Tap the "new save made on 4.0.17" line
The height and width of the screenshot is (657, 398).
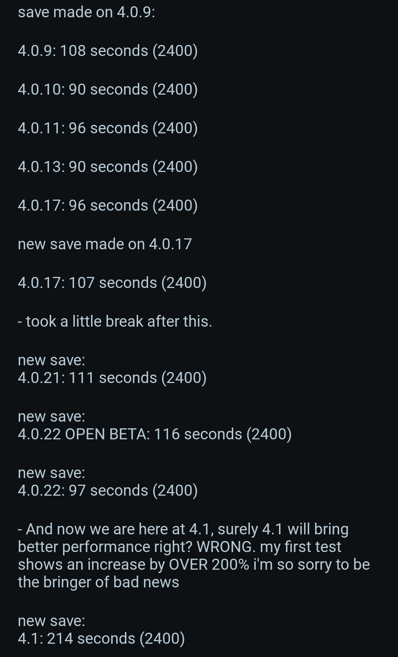pos(105,244)
